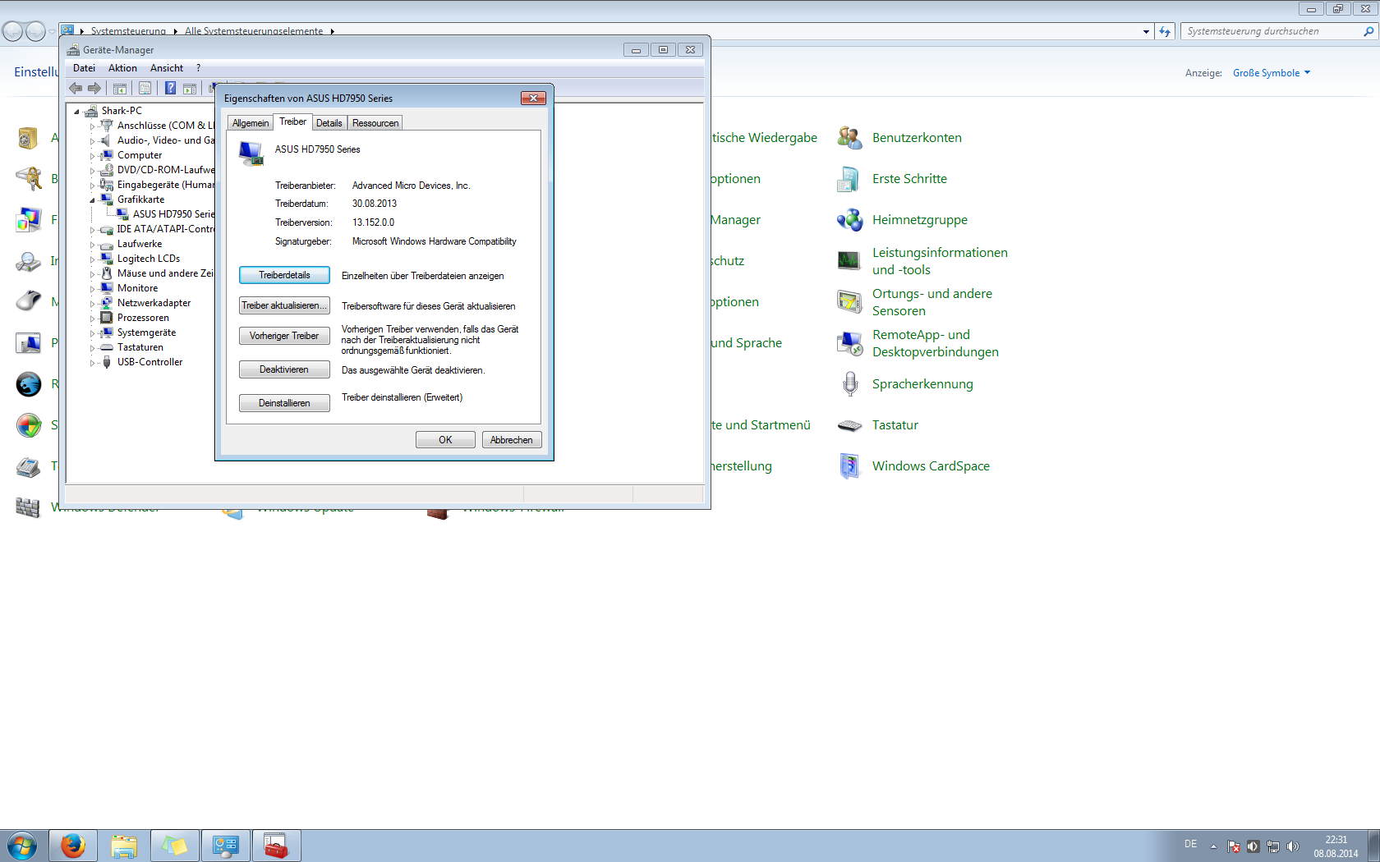Open the Heimnetzgruppe link
This screenshot has height=862, width=1380.
(x=920, y=220)
